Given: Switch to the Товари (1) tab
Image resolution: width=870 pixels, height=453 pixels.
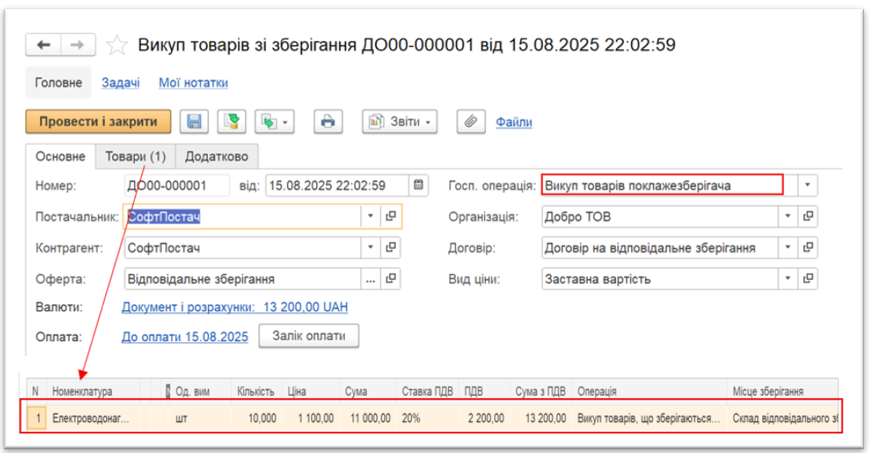Looking at the screenshot, I should coord(136,157).
